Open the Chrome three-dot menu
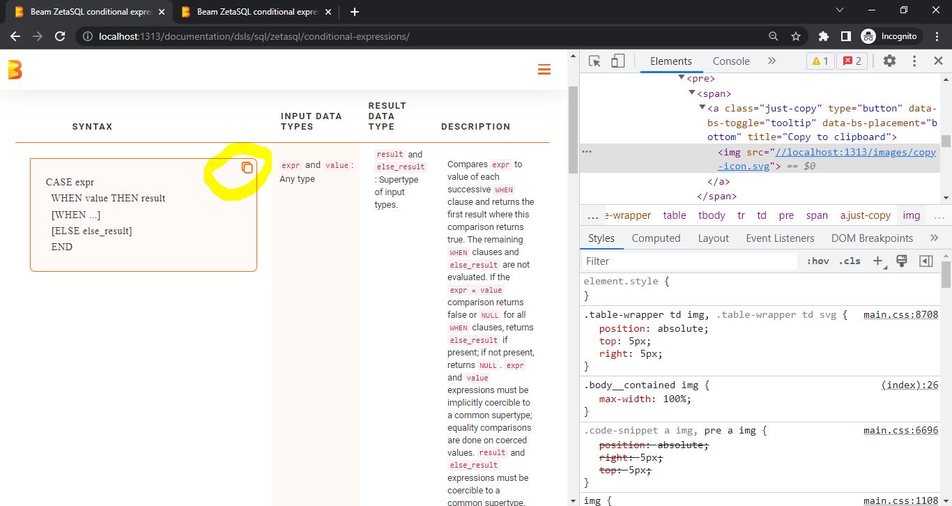The height and width of the screenshot is (506, 952). (937, 36)
